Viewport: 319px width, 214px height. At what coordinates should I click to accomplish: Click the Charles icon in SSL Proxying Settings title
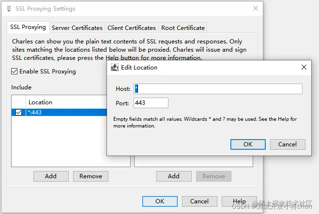[x=9, y=9]
